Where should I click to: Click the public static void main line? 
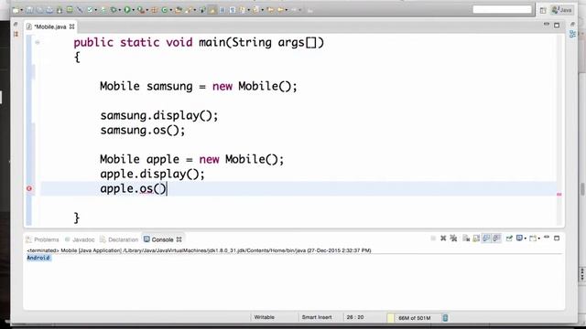coord(199,42)
